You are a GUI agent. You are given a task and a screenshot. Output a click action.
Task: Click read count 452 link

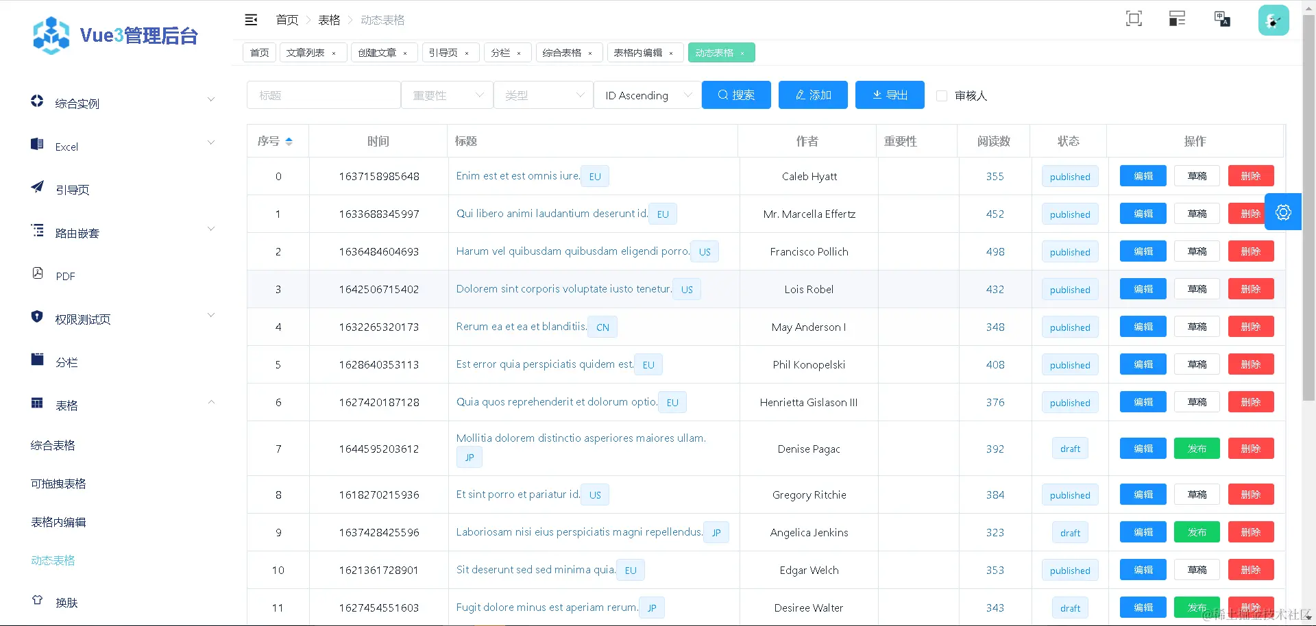(x=995, y=214)
